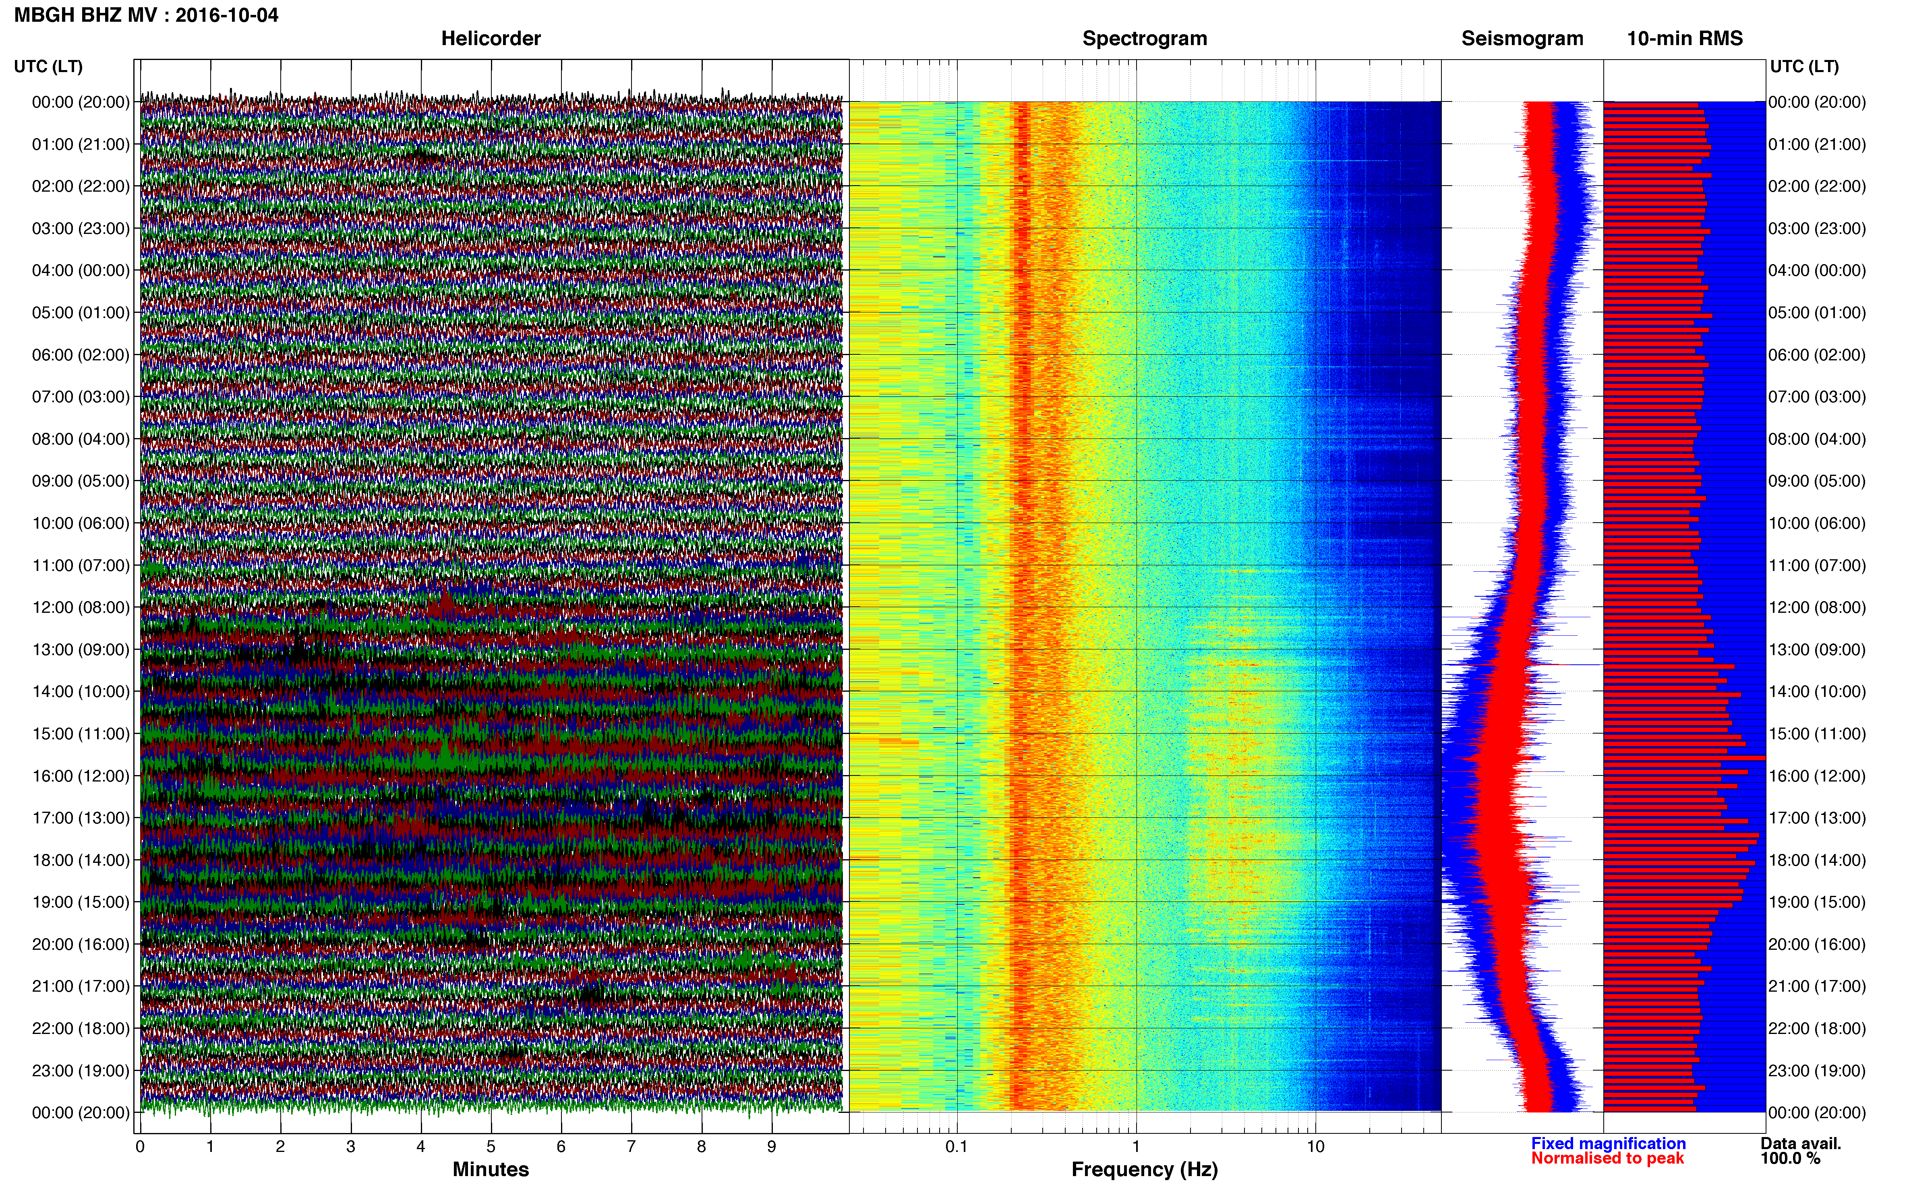Click Helicorder time label 15:00 (11:00)

[x=81, y=734]
